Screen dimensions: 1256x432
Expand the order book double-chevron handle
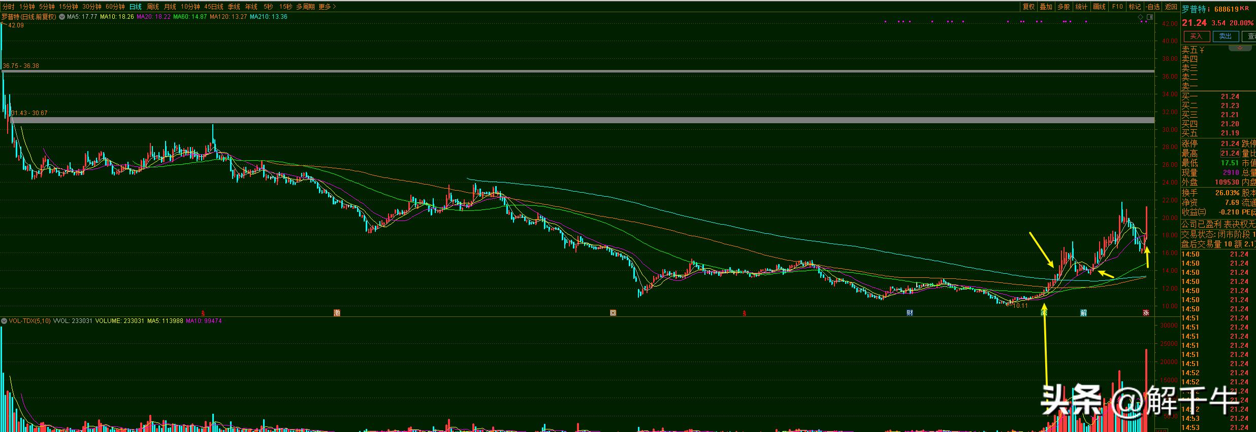pos(1240,48)
